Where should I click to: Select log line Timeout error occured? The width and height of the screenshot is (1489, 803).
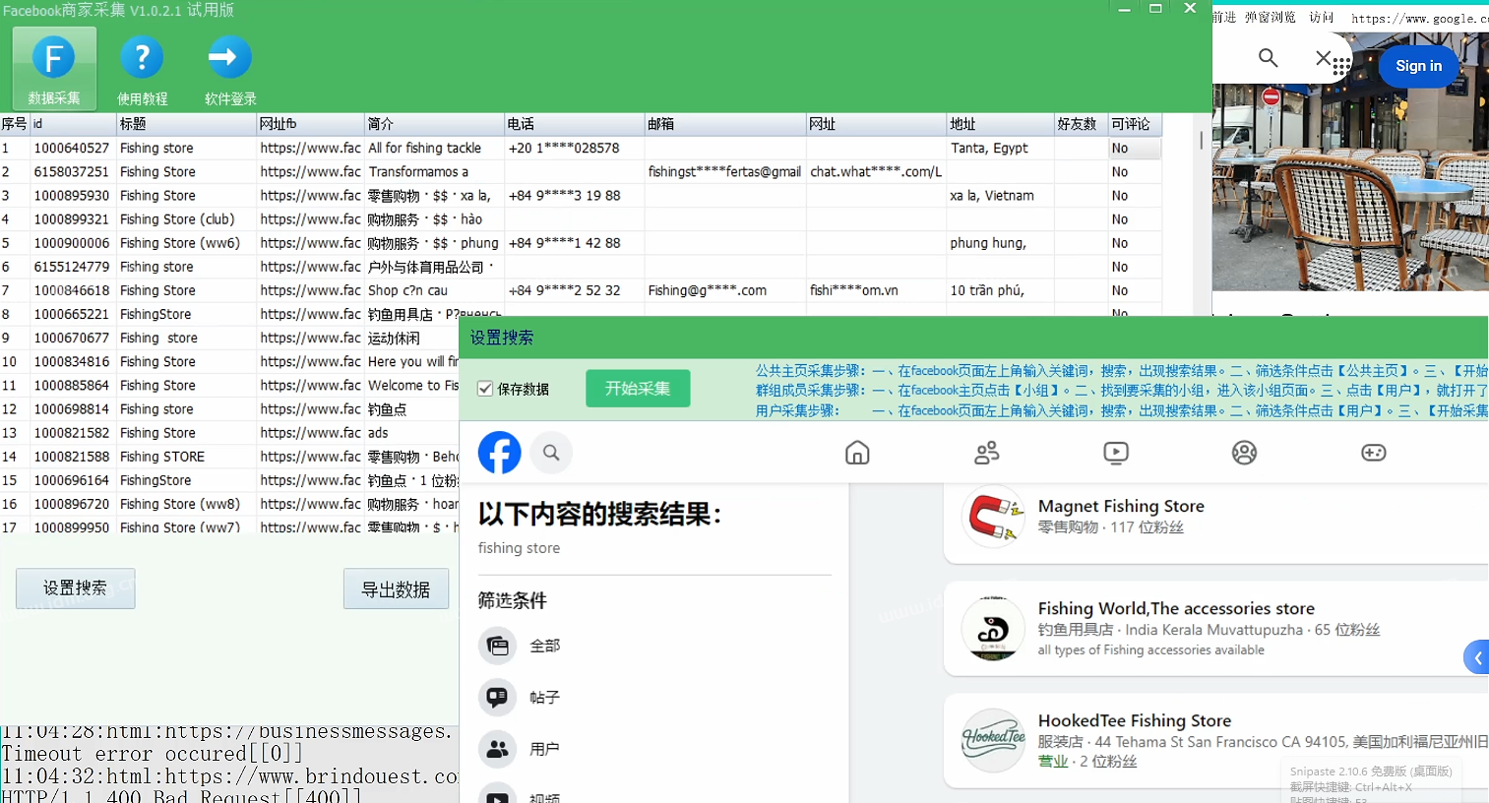153,754
